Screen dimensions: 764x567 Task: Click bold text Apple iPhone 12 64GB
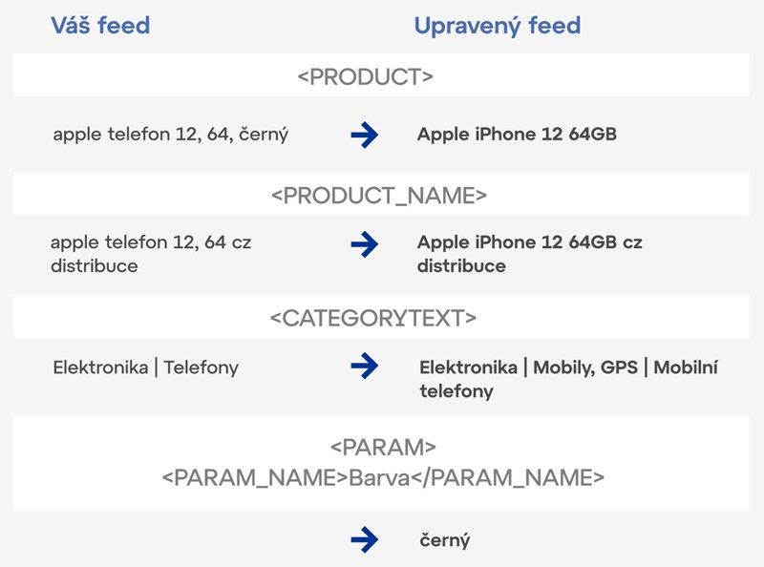point(517,135)
